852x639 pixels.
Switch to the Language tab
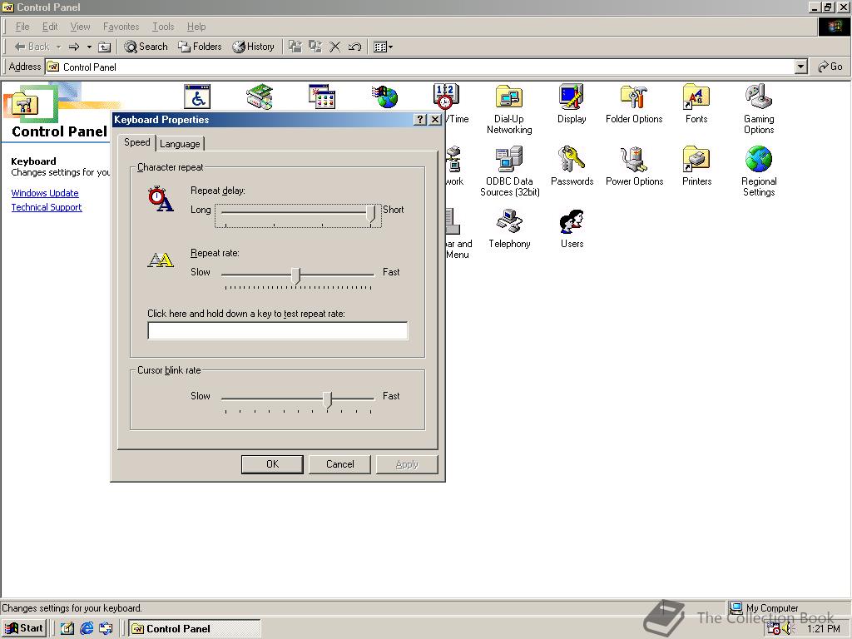[180, 144]
